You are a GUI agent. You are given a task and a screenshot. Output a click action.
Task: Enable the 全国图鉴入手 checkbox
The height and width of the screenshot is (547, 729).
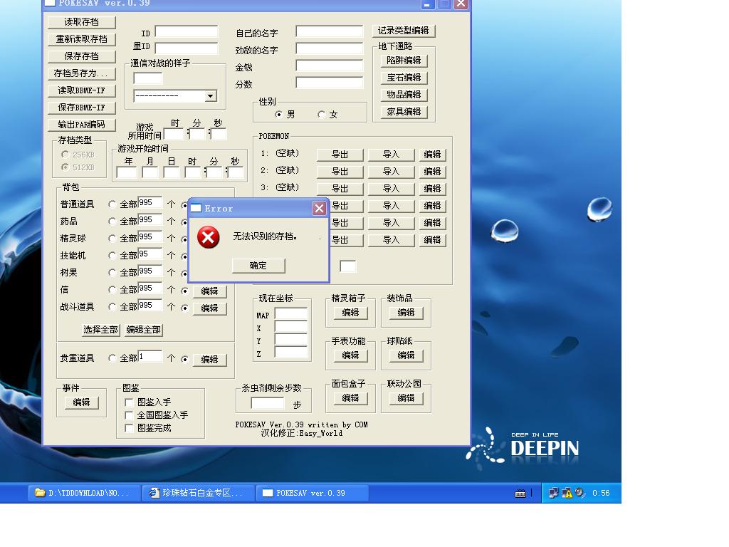pyautogui.click(x=130, y=415)
